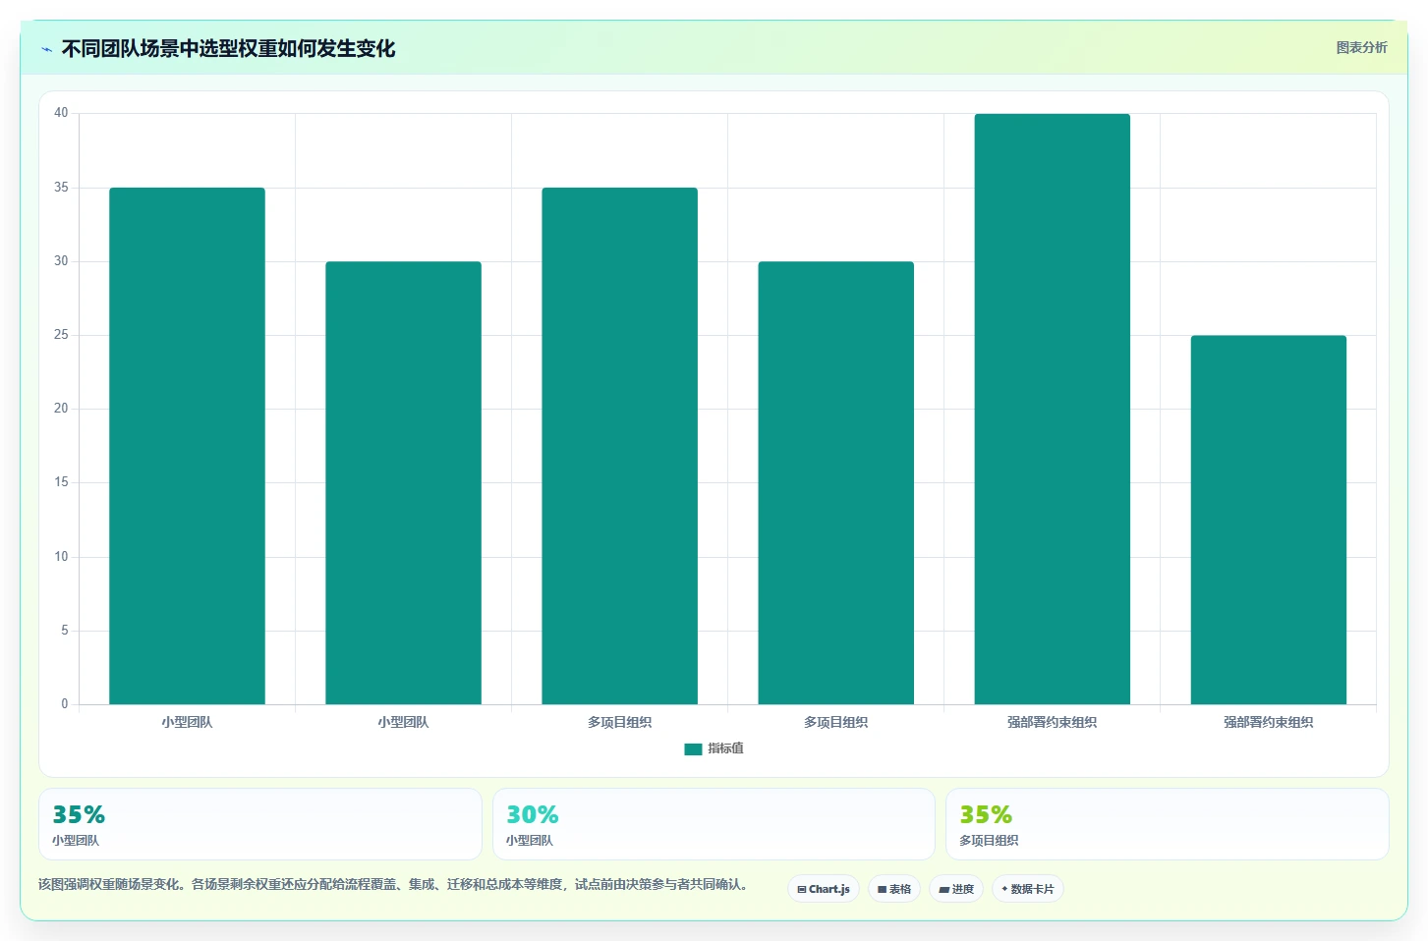Click the chart title 不同团队场景中选型权重如何发生变化
This screenshot has width=1428, height=941.
tap(228, 49)
